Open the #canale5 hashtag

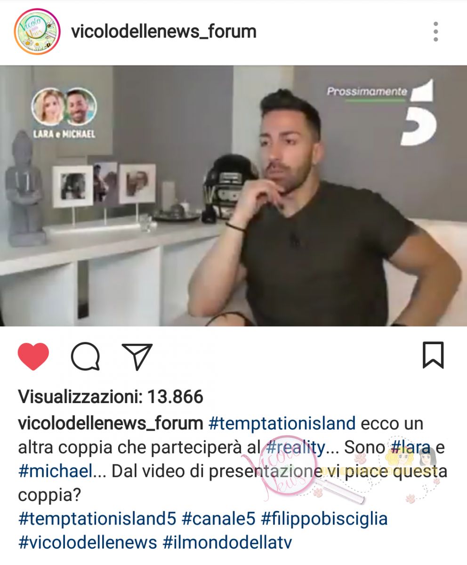(218, 519)
